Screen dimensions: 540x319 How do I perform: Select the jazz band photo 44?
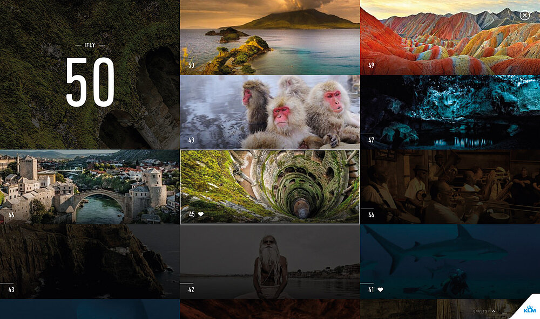point(450,186)
